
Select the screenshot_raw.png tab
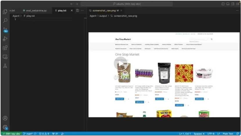[104, 10]
